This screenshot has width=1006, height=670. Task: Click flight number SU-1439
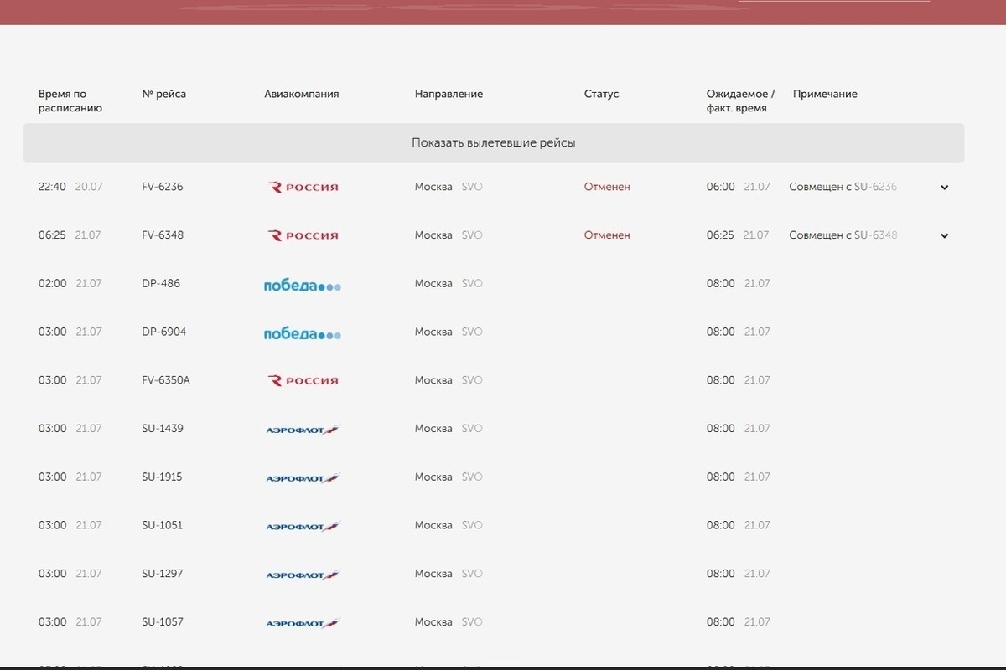[163, 429]
